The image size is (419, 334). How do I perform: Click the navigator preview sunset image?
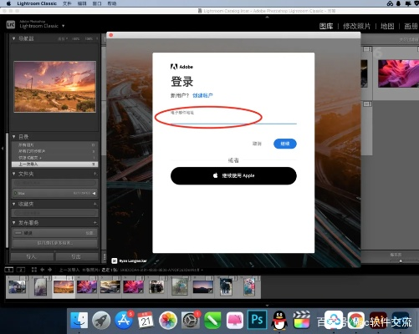coord(54,87)
